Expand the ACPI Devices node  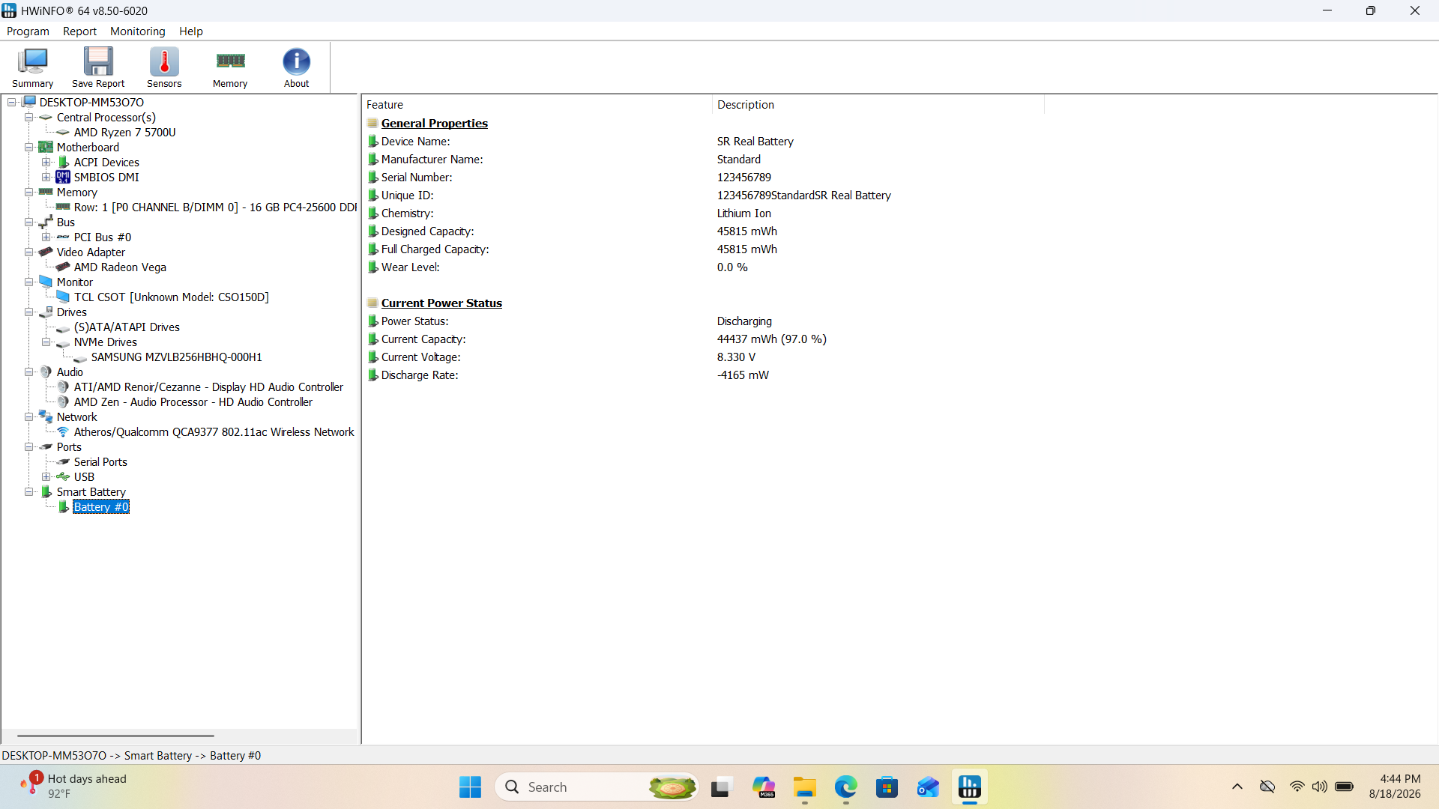46,162
